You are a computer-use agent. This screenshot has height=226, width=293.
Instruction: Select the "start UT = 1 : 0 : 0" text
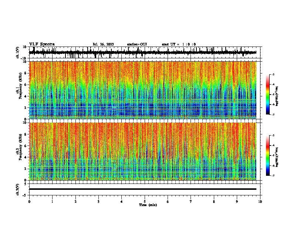point(179,44)
